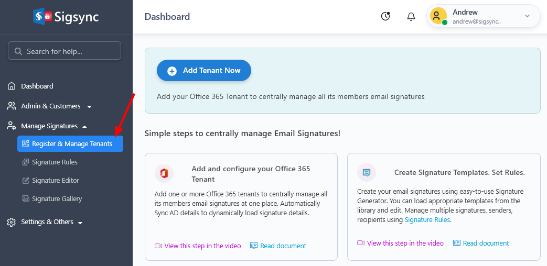547x266 pixels.
Task: Click Andrew's user avatar icon
Action: 438,16
